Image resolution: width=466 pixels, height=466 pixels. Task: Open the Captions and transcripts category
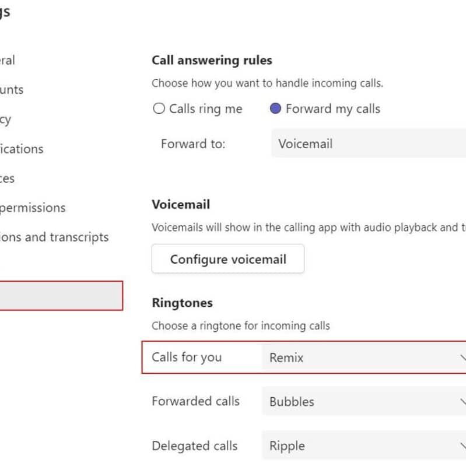coord(54,237)
